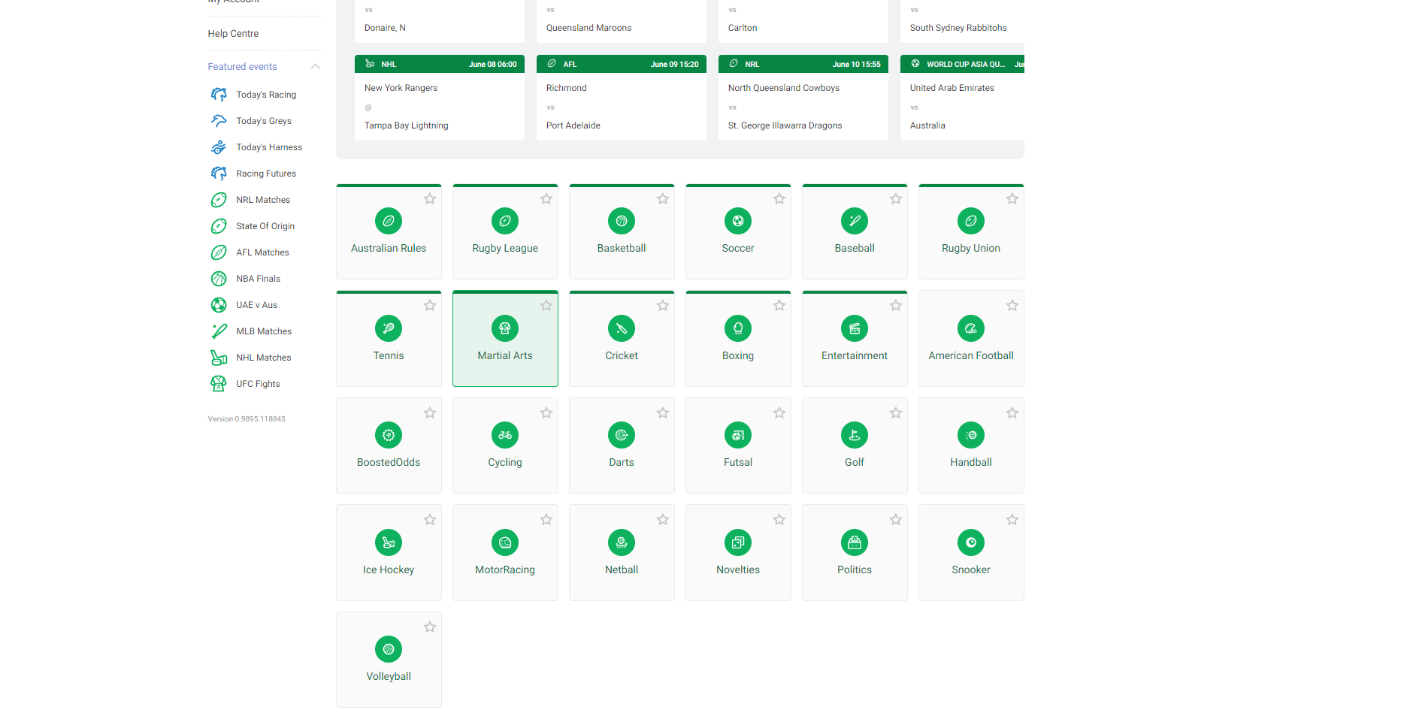
Task: Open the Tennis racket icon
Action: point(389,328)
